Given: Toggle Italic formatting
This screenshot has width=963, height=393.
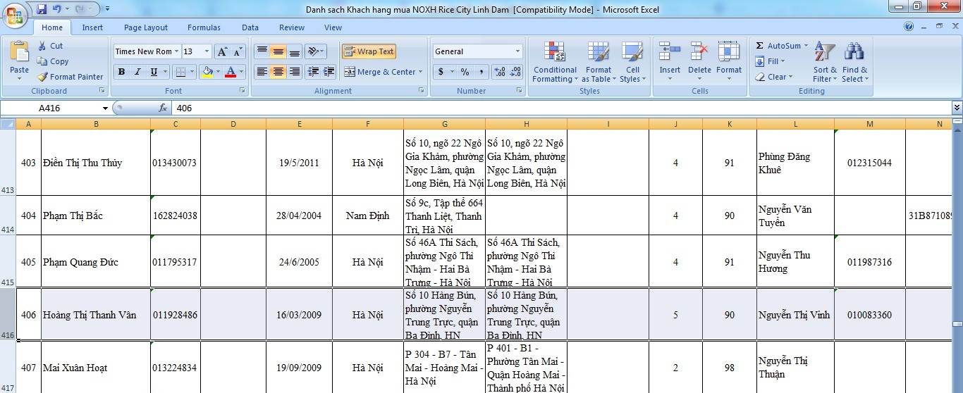Looking at the screenshot, I should tap(137, 72).
